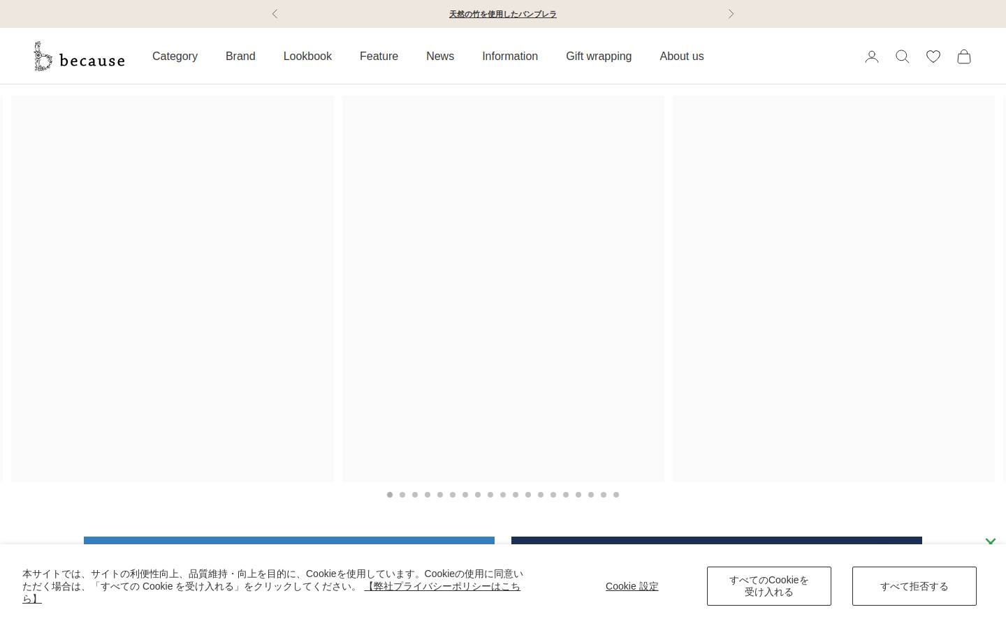Screen dimensions: 1006x628
Task: Open the shopping bag cart icon
Action: tap(964, 57)
